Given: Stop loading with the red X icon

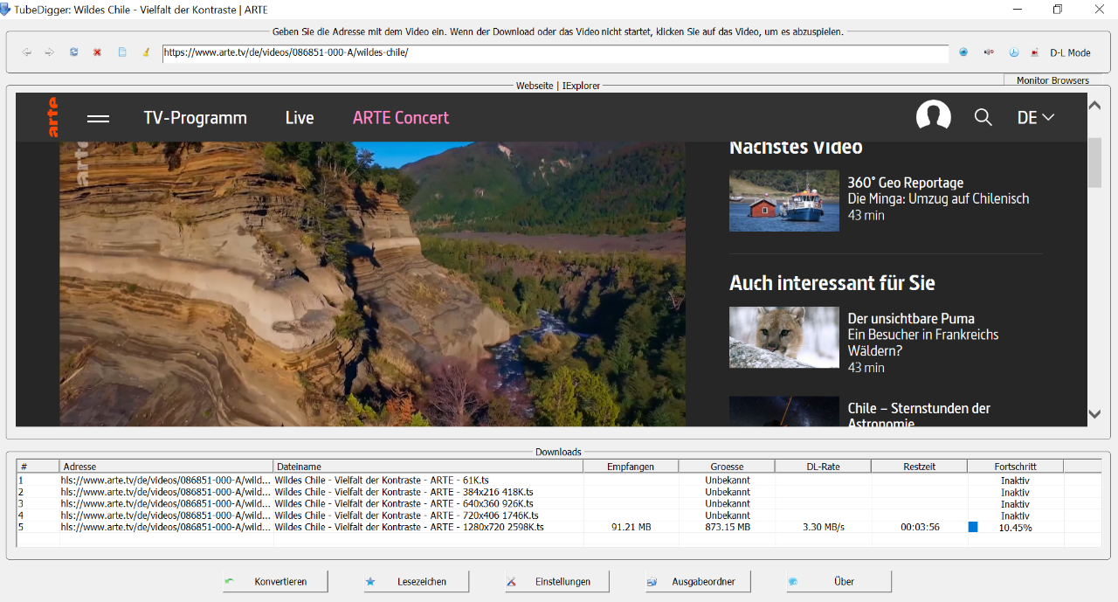Looking at the screenshot, I should tap(98, 52).
